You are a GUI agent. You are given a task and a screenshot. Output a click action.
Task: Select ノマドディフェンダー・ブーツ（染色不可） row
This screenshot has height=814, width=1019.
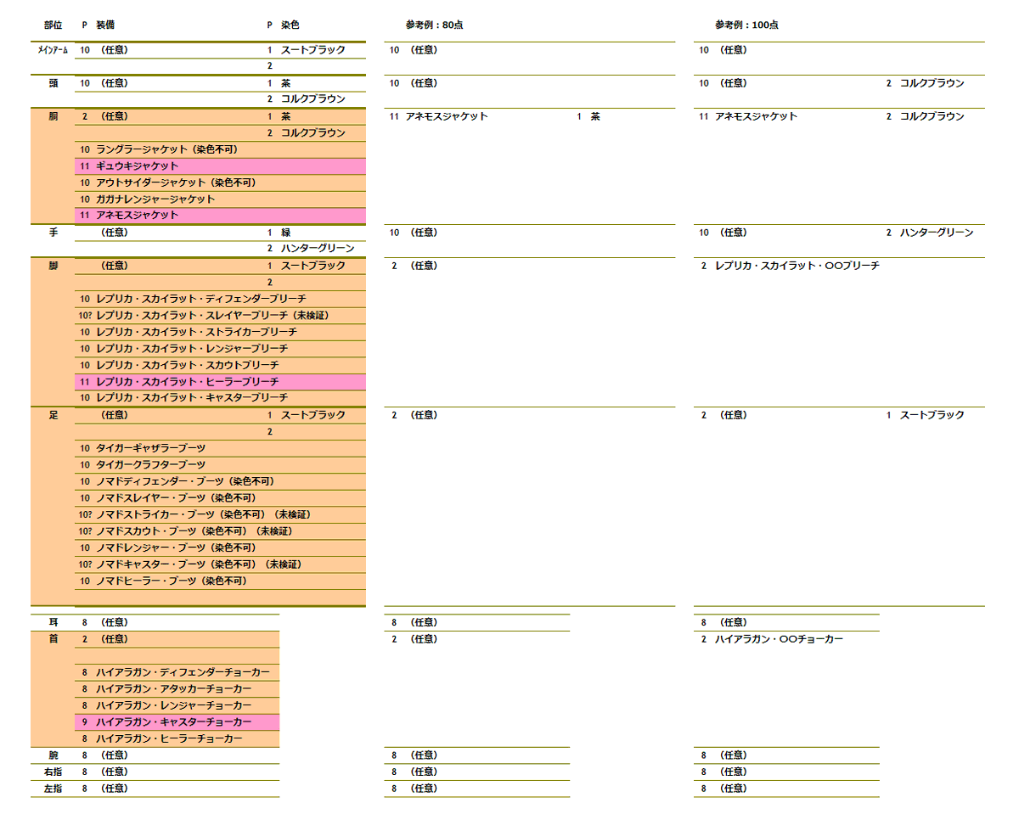coord(220,481)
